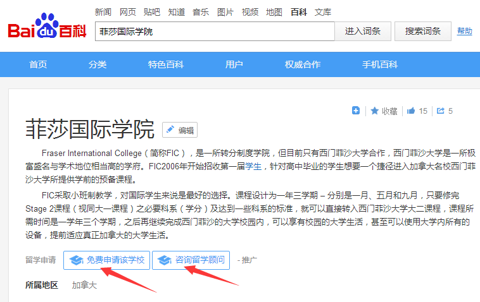Click the 咨询留学顾问 button
Screen dimensions: 480x302
pos(191,260)
